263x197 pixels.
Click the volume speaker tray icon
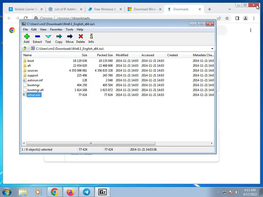click(237, 192)
